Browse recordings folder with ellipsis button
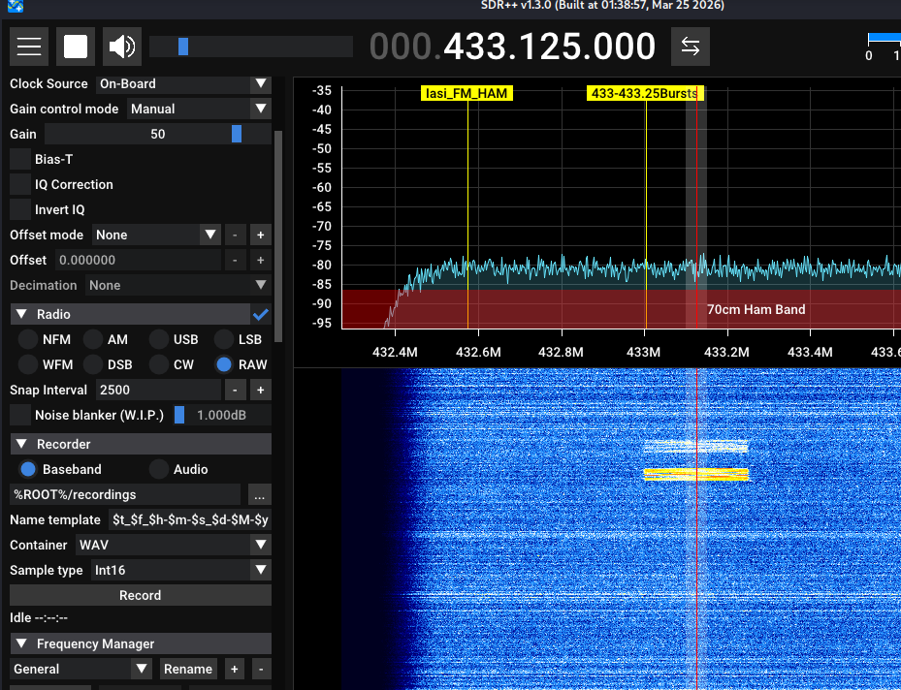This screenshot has height=690, width=901. tap(260, 495)
